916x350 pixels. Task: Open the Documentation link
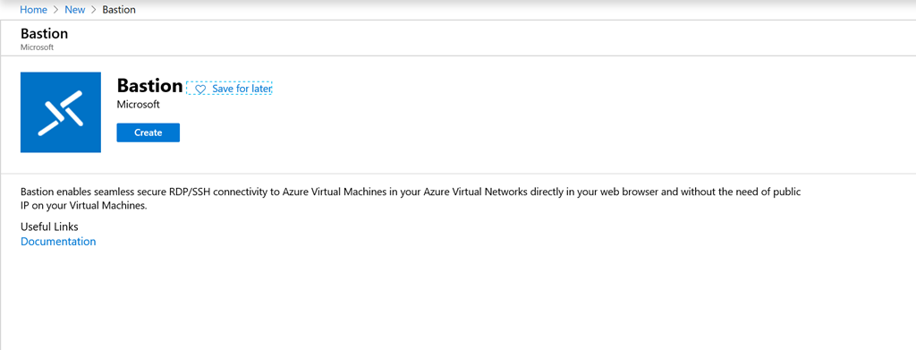coord(58,242)
